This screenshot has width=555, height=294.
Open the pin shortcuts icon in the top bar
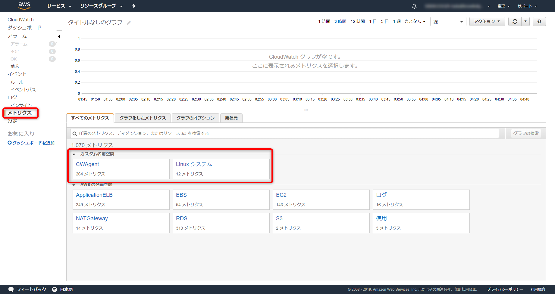[x=134, y=6]
